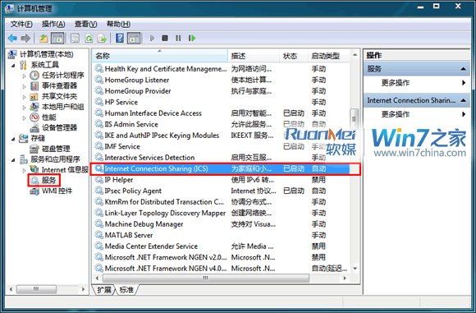Select Internet Connection Sharing (ICS) service

click(222, 168)
